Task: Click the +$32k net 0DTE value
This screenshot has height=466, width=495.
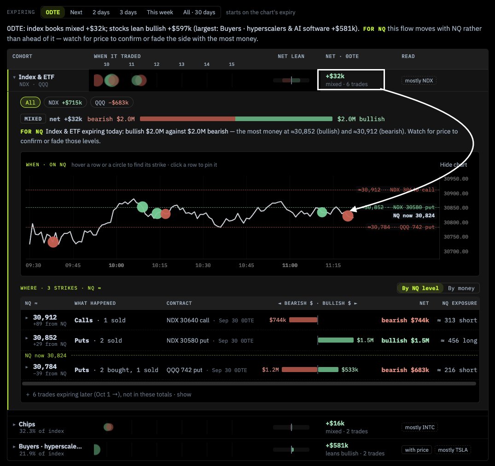Action: tap(335, 76)
